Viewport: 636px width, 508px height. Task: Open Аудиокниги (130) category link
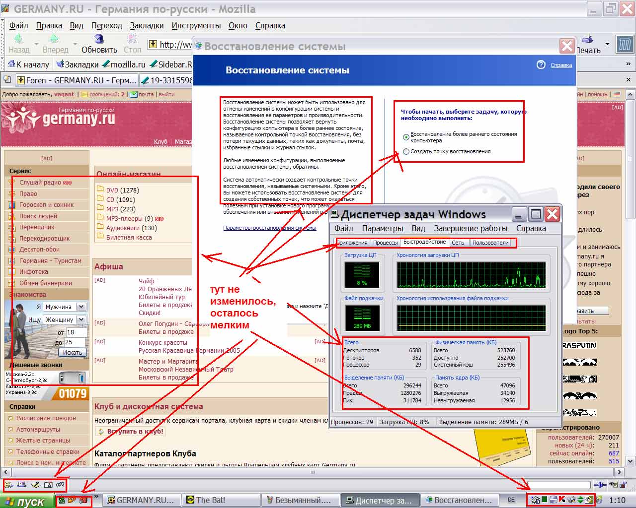(x=132, y=228)
